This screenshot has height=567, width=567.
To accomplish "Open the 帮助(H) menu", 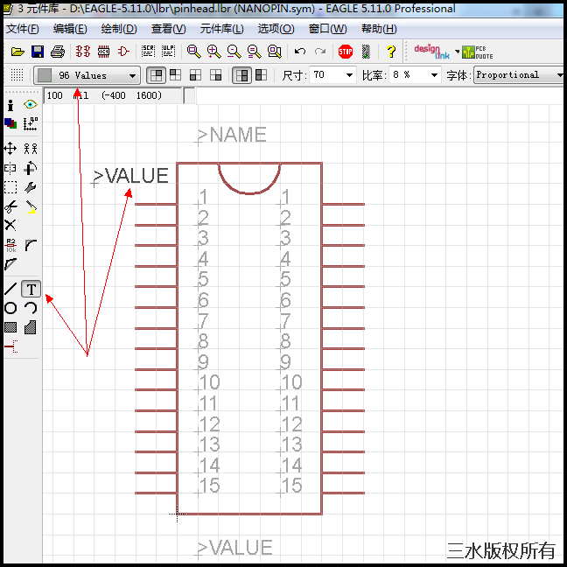I will tap(379, 29).
